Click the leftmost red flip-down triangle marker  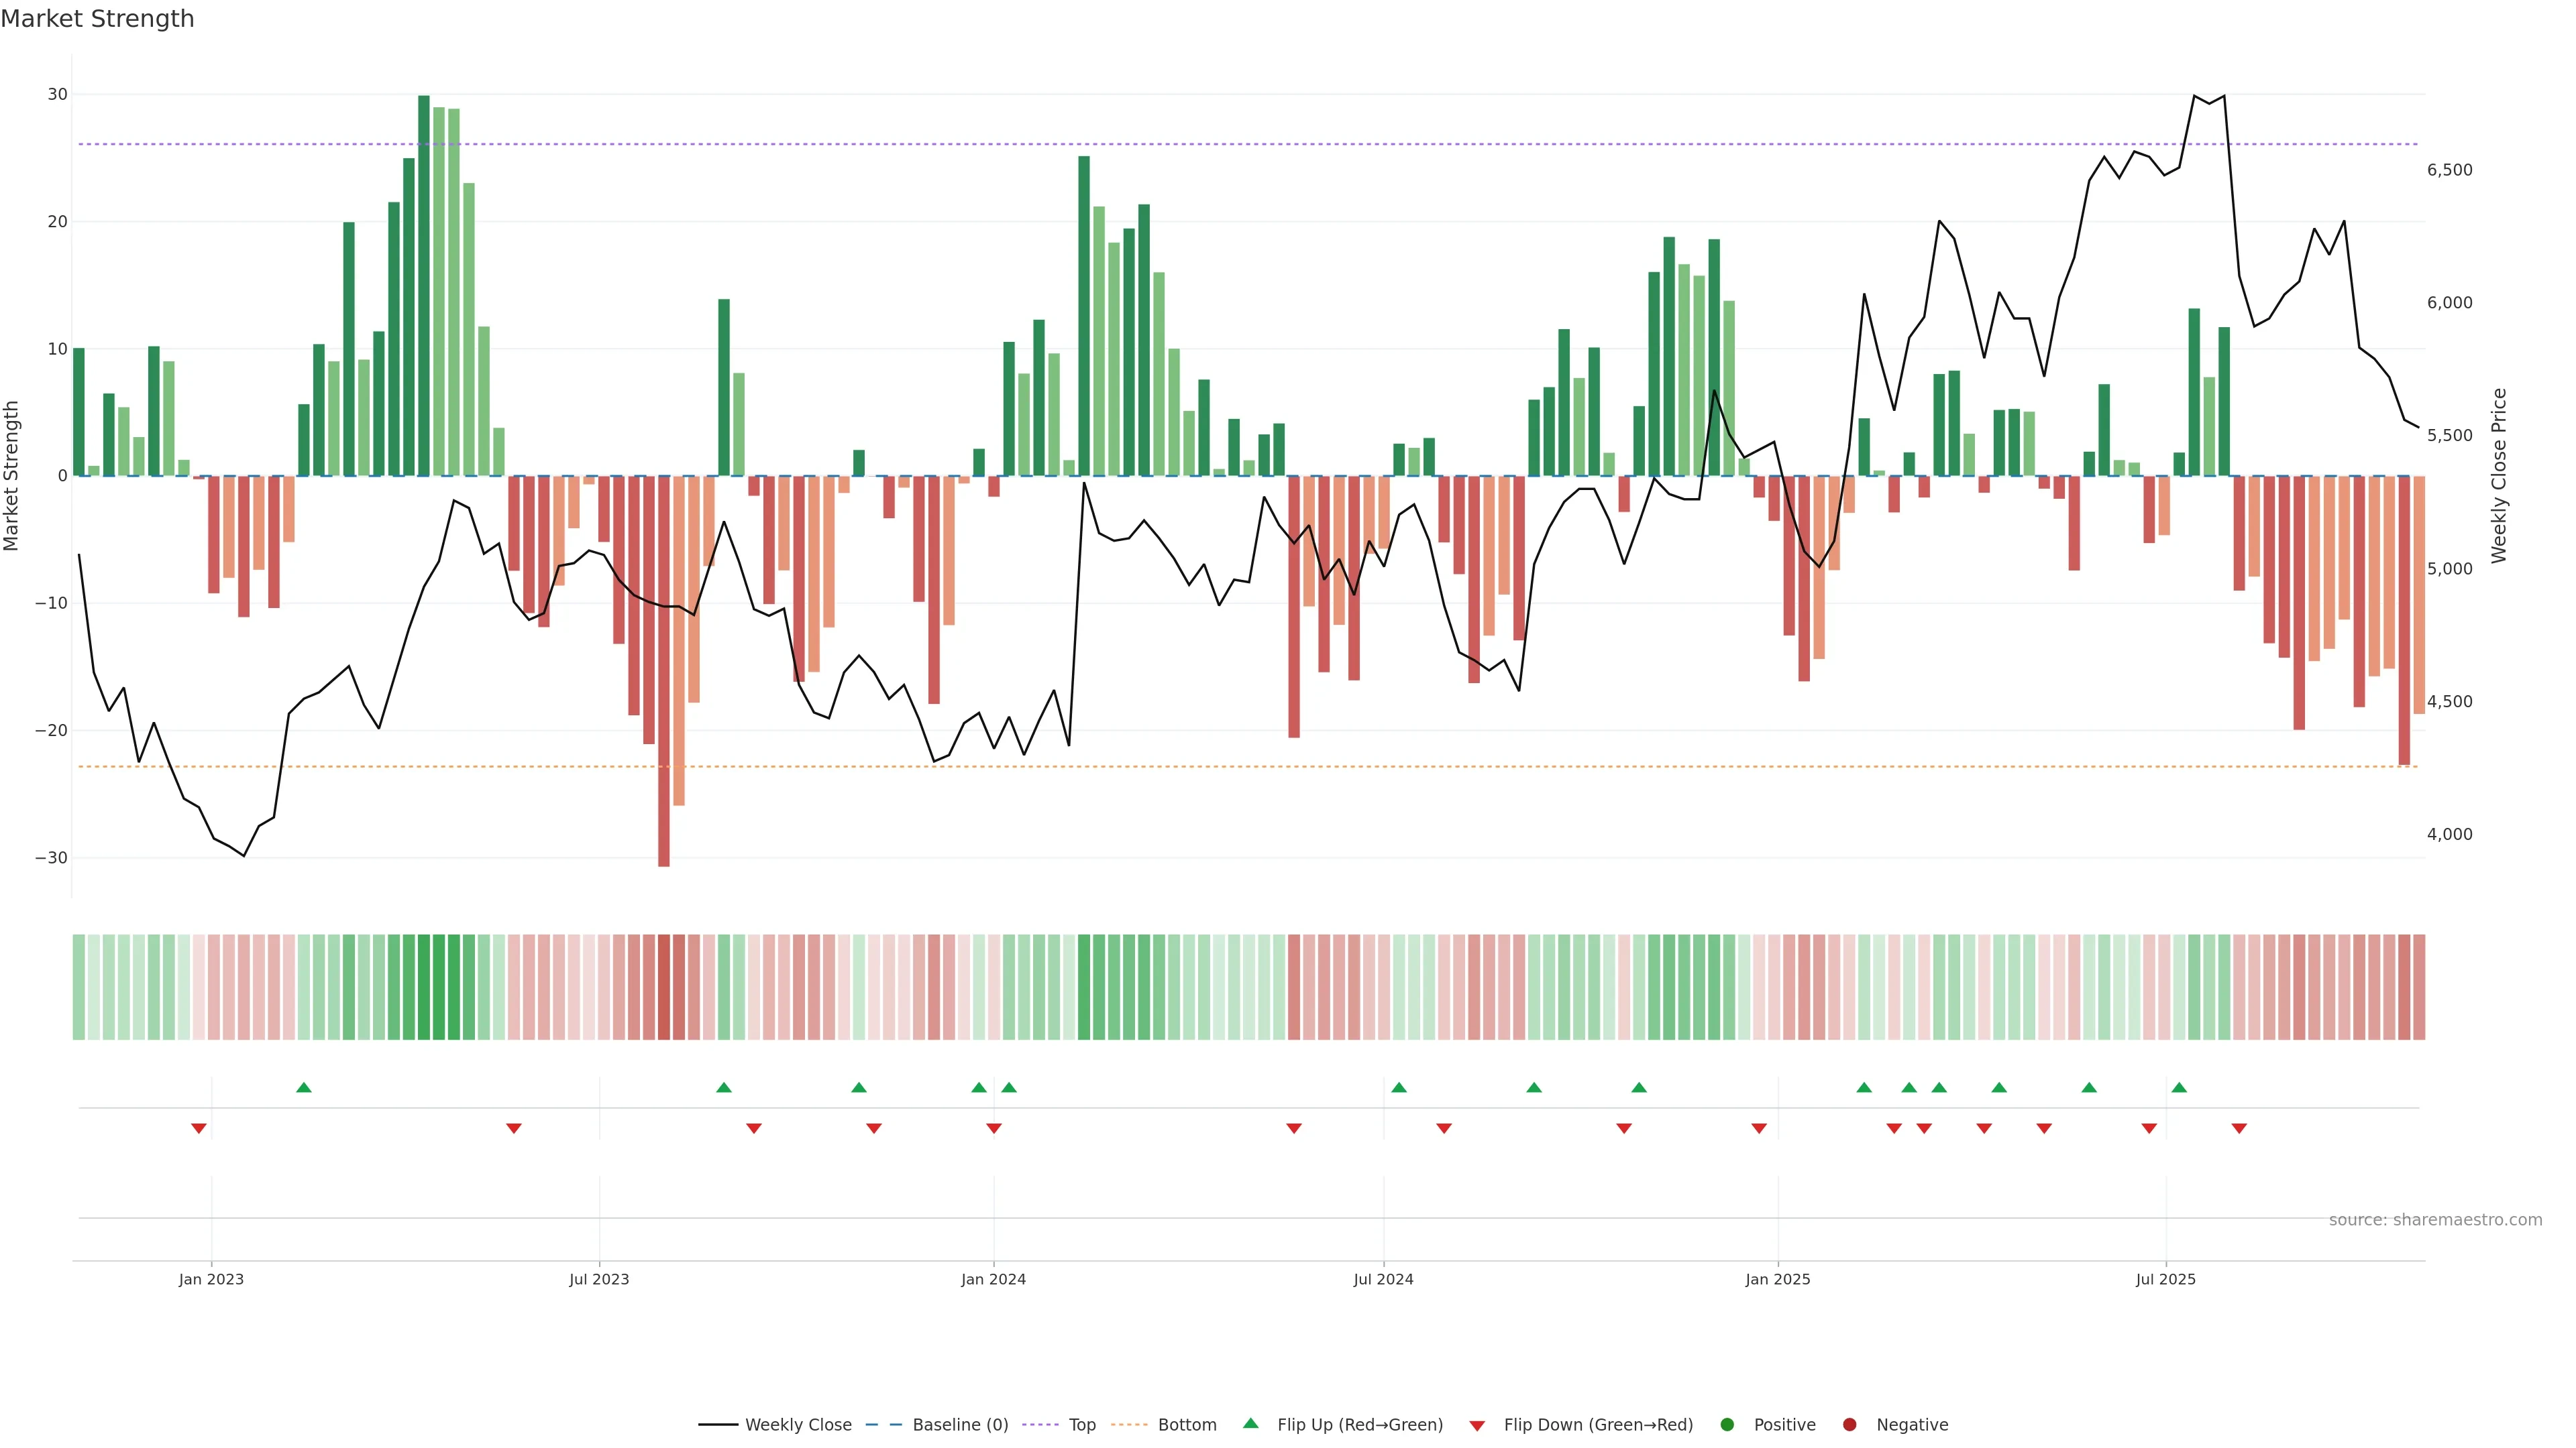point(199,1128)
